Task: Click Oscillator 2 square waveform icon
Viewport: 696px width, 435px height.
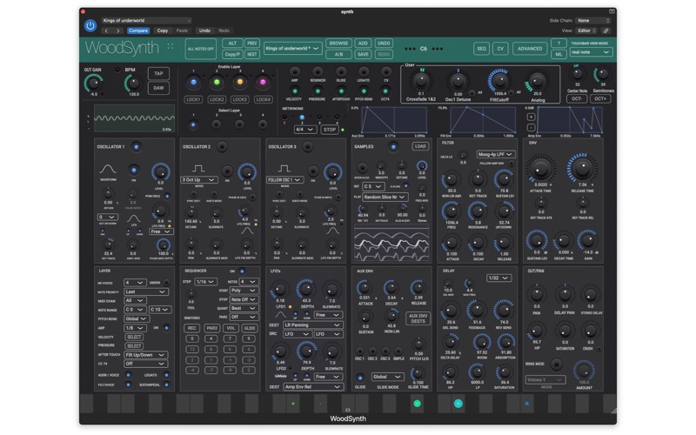Action: pyautogui.click(x=198, y=169)
